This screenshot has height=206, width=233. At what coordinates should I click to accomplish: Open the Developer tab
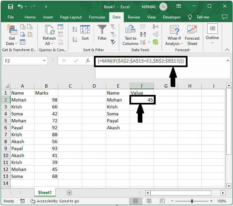pos(172,17)
